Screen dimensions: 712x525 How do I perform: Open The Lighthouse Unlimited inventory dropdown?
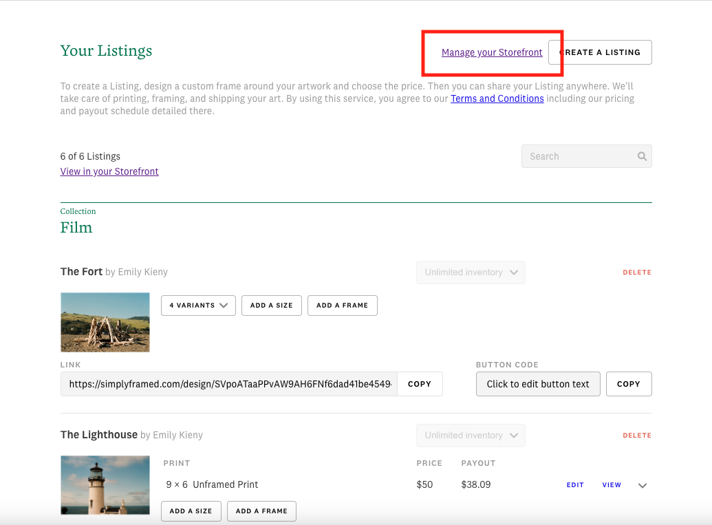click(x=471, y=436)
